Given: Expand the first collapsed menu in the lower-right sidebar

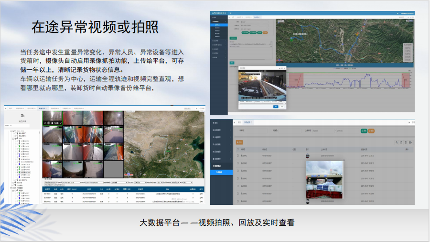Looking at the screenshot, I should [221, 130].
